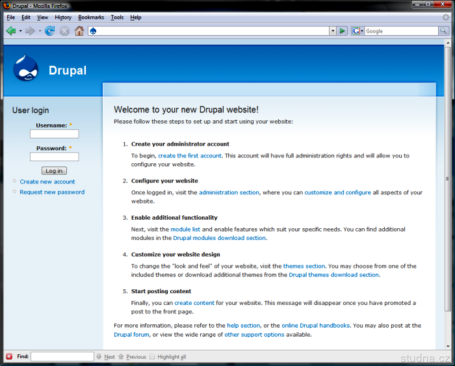Screen dimensions: 455x366
Task: Open the Help menu
Action: 135,18
